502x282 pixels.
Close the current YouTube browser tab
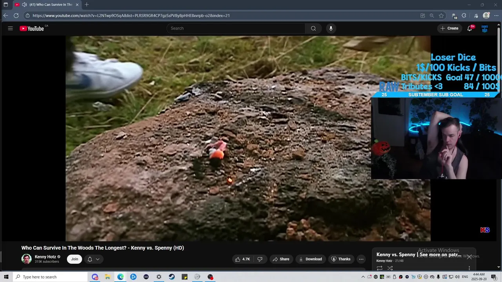coord(77,5)
